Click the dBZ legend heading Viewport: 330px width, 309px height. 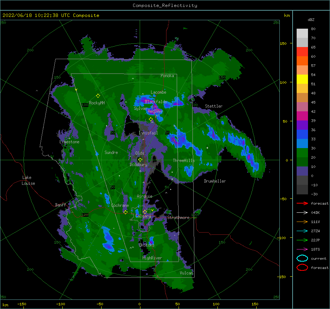311,19
